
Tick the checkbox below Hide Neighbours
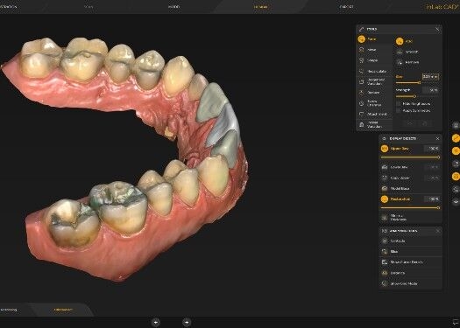point(399,111)
